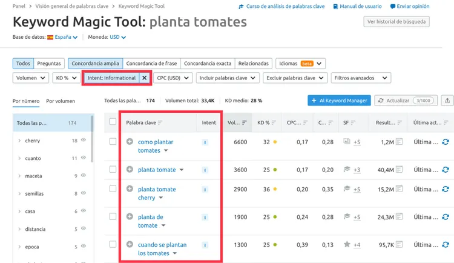Click the Actualizar button

point(406,101)
